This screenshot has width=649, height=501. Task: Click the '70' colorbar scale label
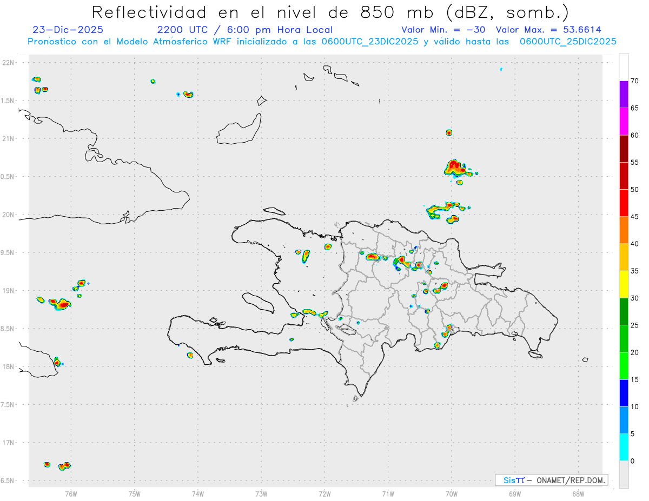tap(635, 81)
